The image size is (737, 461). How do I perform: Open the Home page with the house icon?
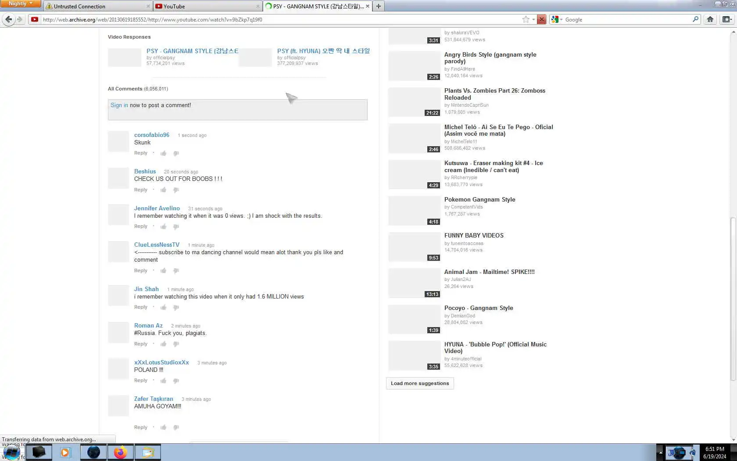click(710, 19)
